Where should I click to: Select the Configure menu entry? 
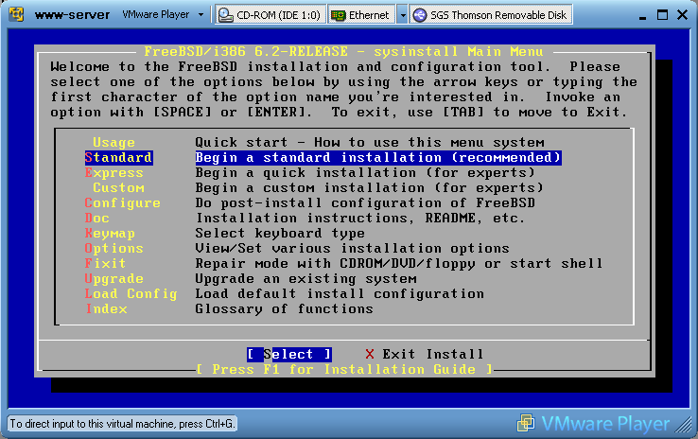(x=122, y=203)
